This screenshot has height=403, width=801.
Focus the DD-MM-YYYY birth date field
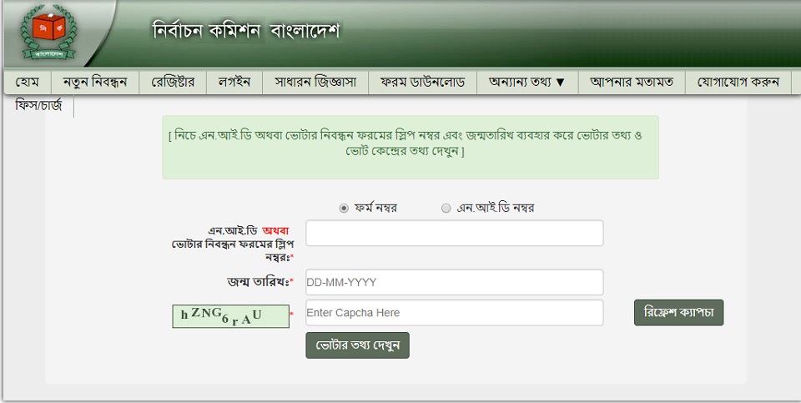[454, 282]
